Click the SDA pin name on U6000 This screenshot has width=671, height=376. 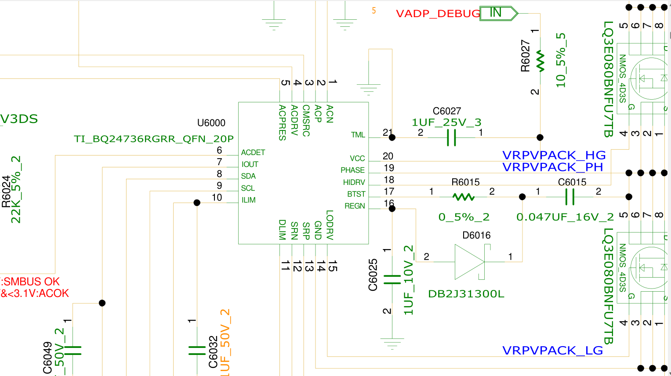248,176
